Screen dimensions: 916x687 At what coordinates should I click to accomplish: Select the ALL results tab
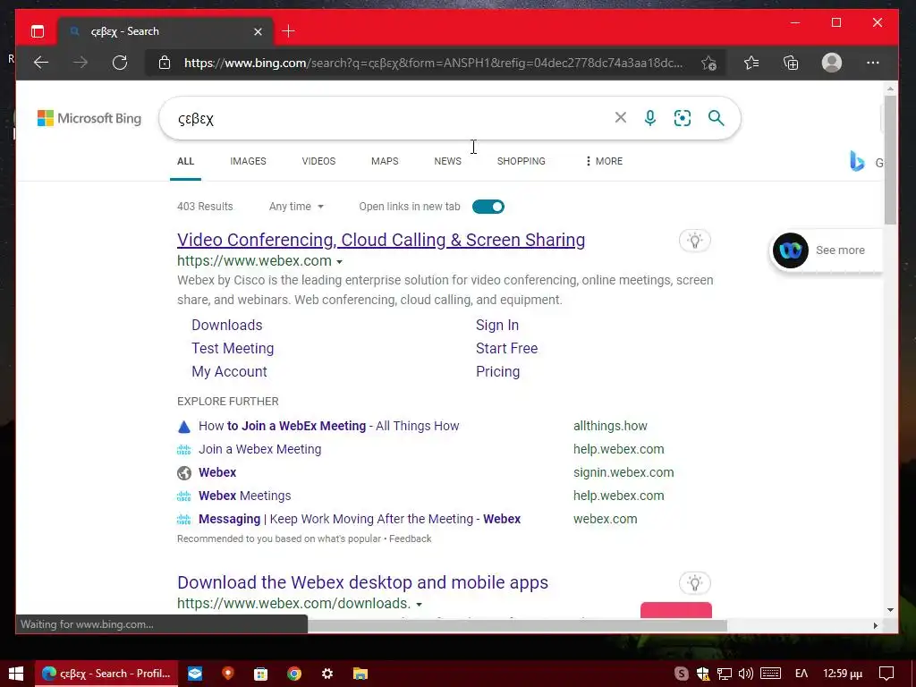point(185,161)
